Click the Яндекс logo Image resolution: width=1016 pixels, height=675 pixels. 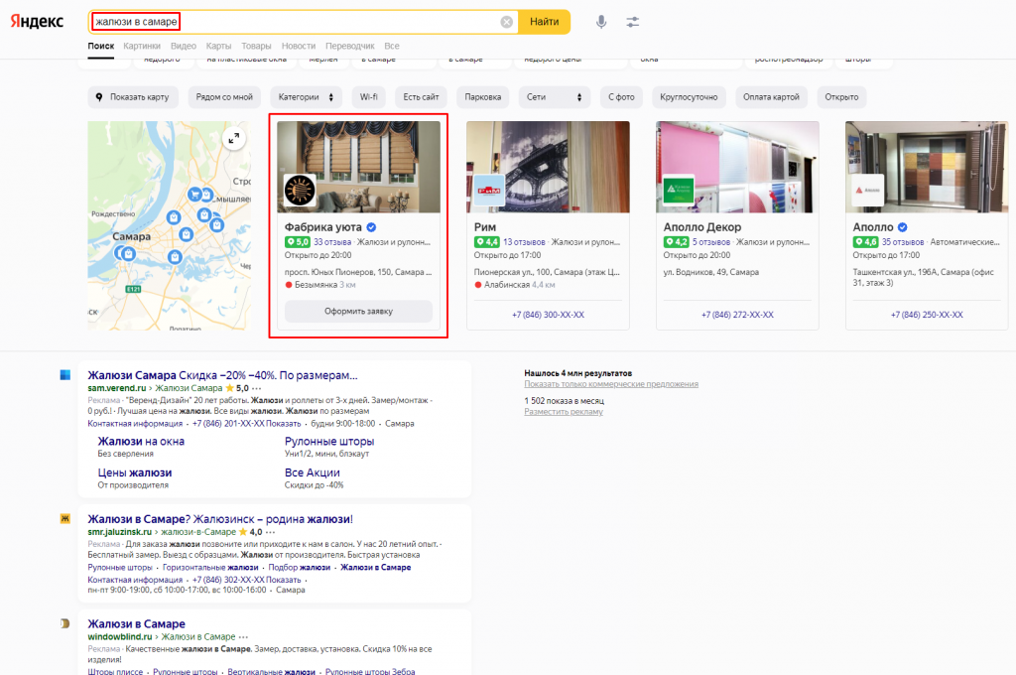[37, 22]
